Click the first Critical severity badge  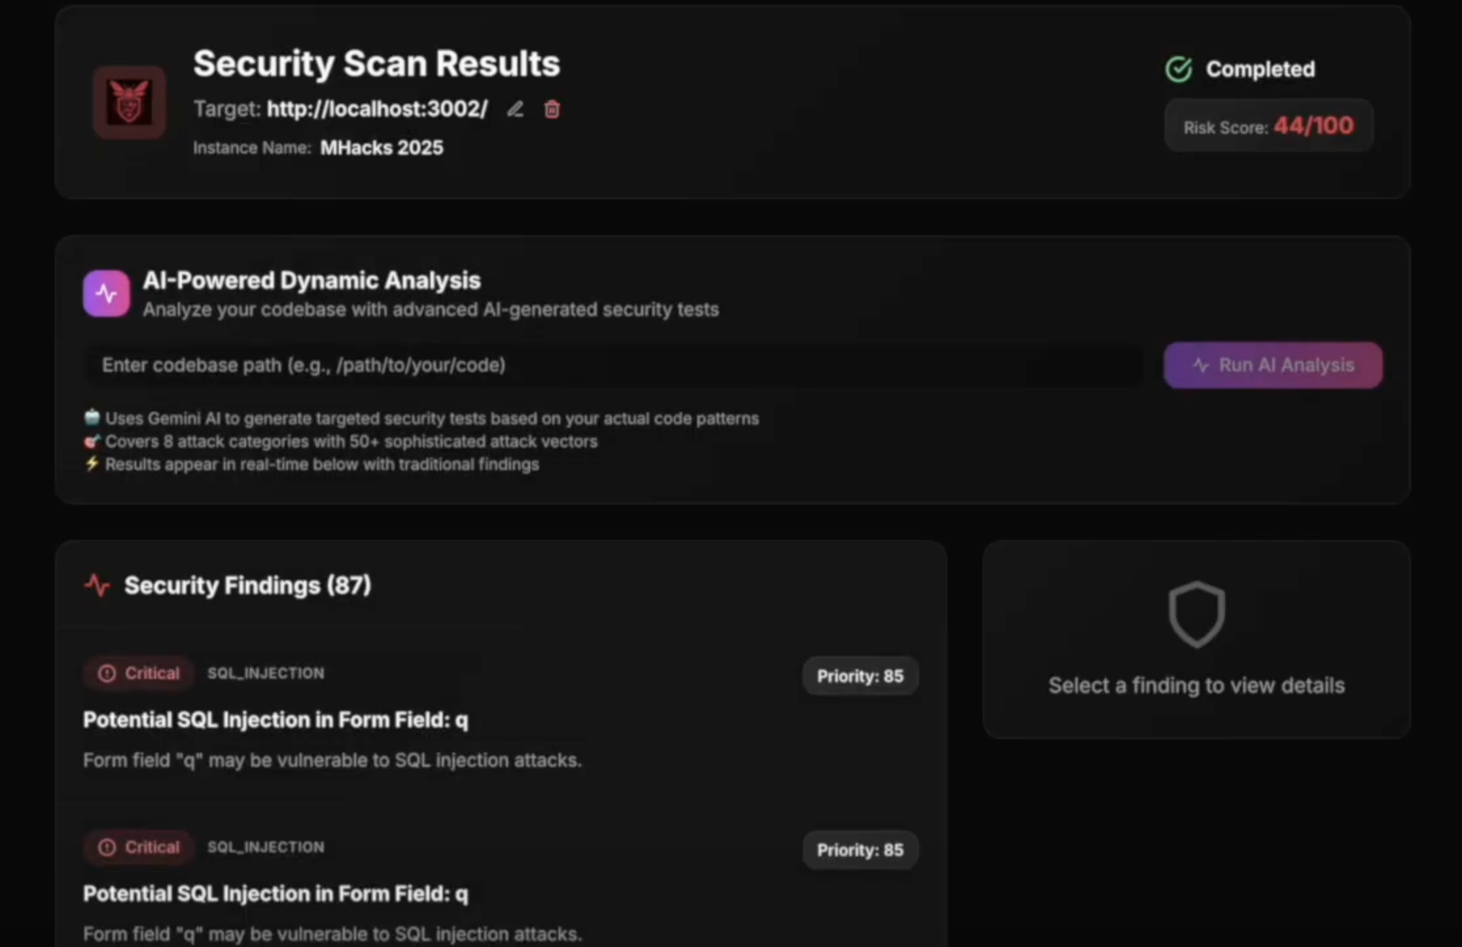(x=139, y=673)
